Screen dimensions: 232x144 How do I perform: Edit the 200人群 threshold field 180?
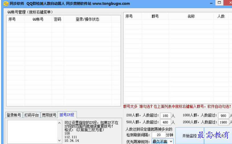pyautogui.click(x=165, y=116)
